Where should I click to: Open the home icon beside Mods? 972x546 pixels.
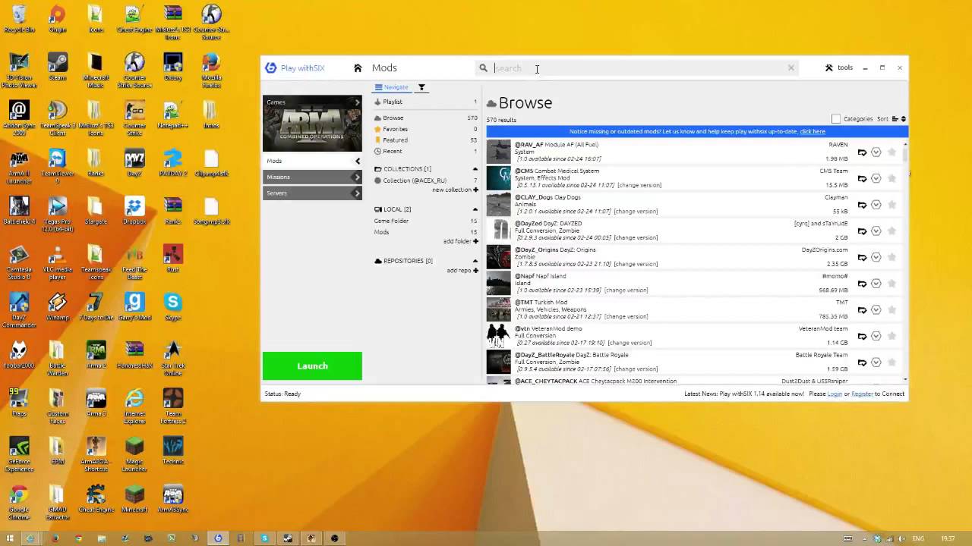358,67
